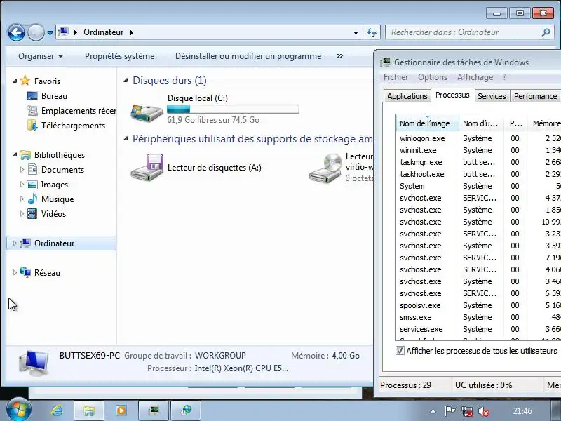Open the Affichage menu in Task Manager
Screen dimensions: 561x421
click(475, 77)
